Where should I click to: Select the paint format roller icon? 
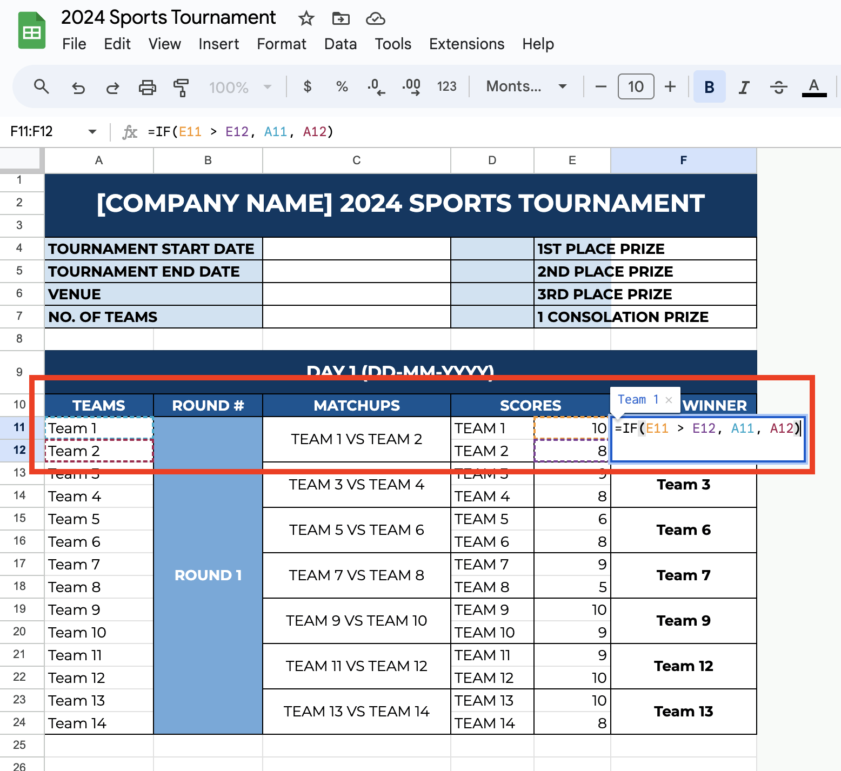tap(181, 87)
